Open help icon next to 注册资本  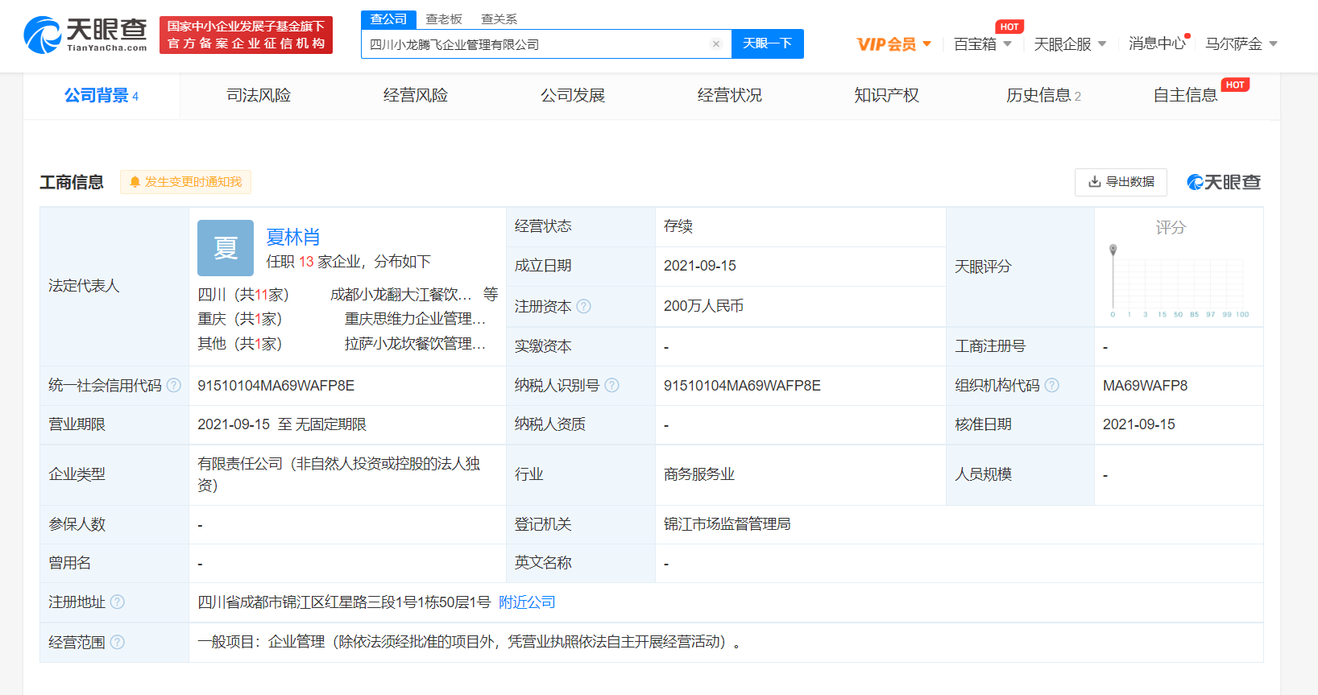pyautogui.click(x=584, y=306)
